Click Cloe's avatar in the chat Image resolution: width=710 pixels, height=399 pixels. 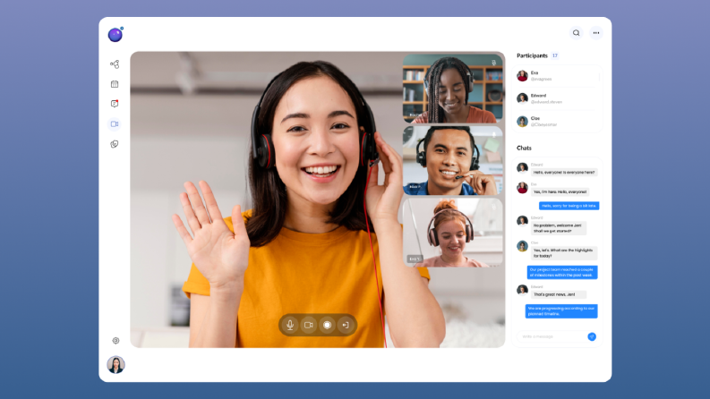click(522, 246)
